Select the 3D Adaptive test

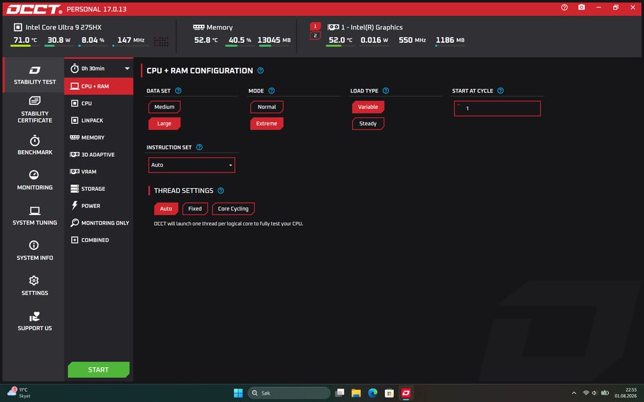(99, 155)
